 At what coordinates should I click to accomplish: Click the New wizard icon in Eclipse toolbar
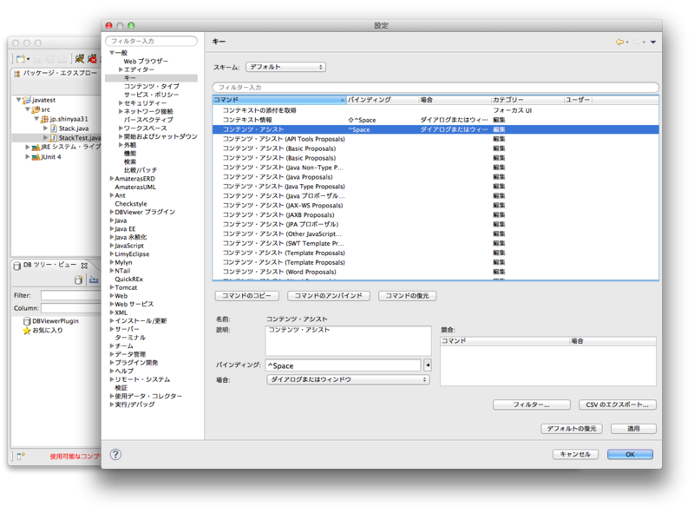coord(21,58)
